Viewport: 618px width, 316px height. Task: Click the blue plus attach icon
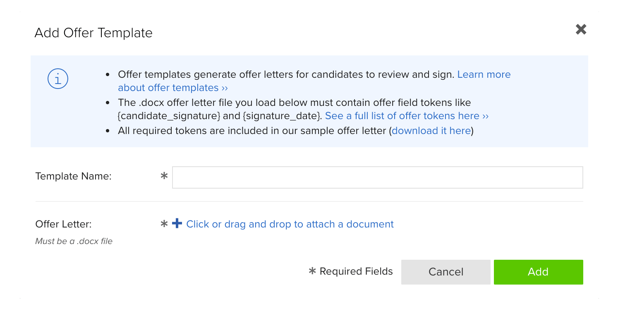pos(177,223)
